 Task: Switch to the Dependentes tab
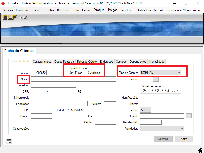[138, 62]
